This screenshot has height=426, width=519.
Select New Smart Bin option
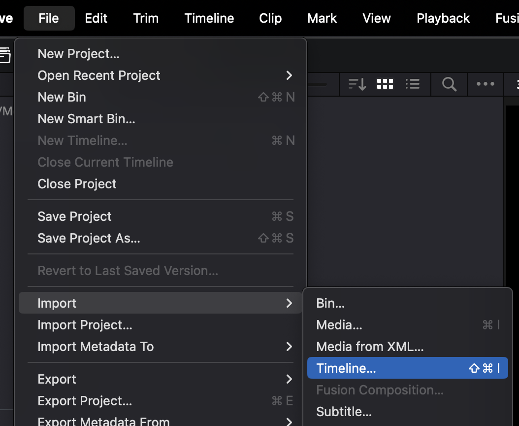pos(86,119)
